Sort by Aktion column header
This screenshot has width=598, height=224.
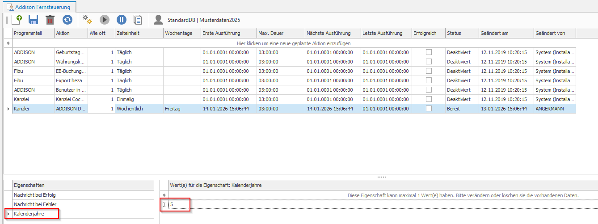click(x=71, y=33)
